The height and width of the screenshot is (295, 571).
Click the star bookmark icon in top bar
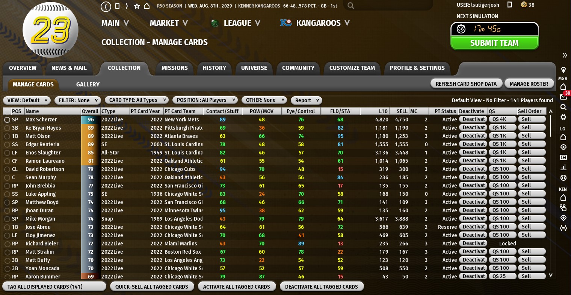click(x=137, y=6)
